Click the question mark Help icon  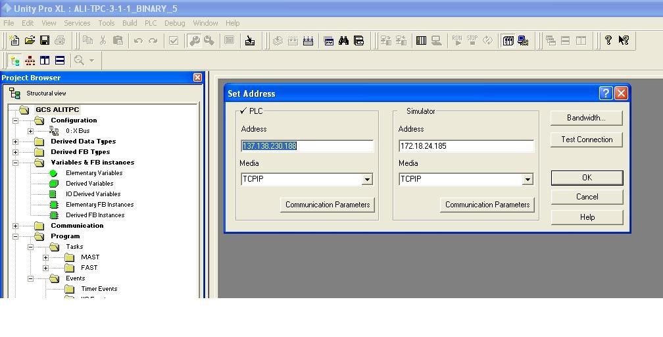click(608, 40)
